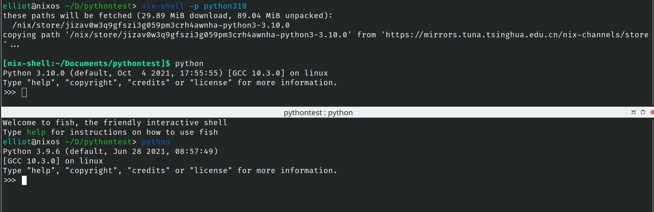654x212 pixels.
Task: Click the pythontest : python pane title
Action: tap(318, 112)
